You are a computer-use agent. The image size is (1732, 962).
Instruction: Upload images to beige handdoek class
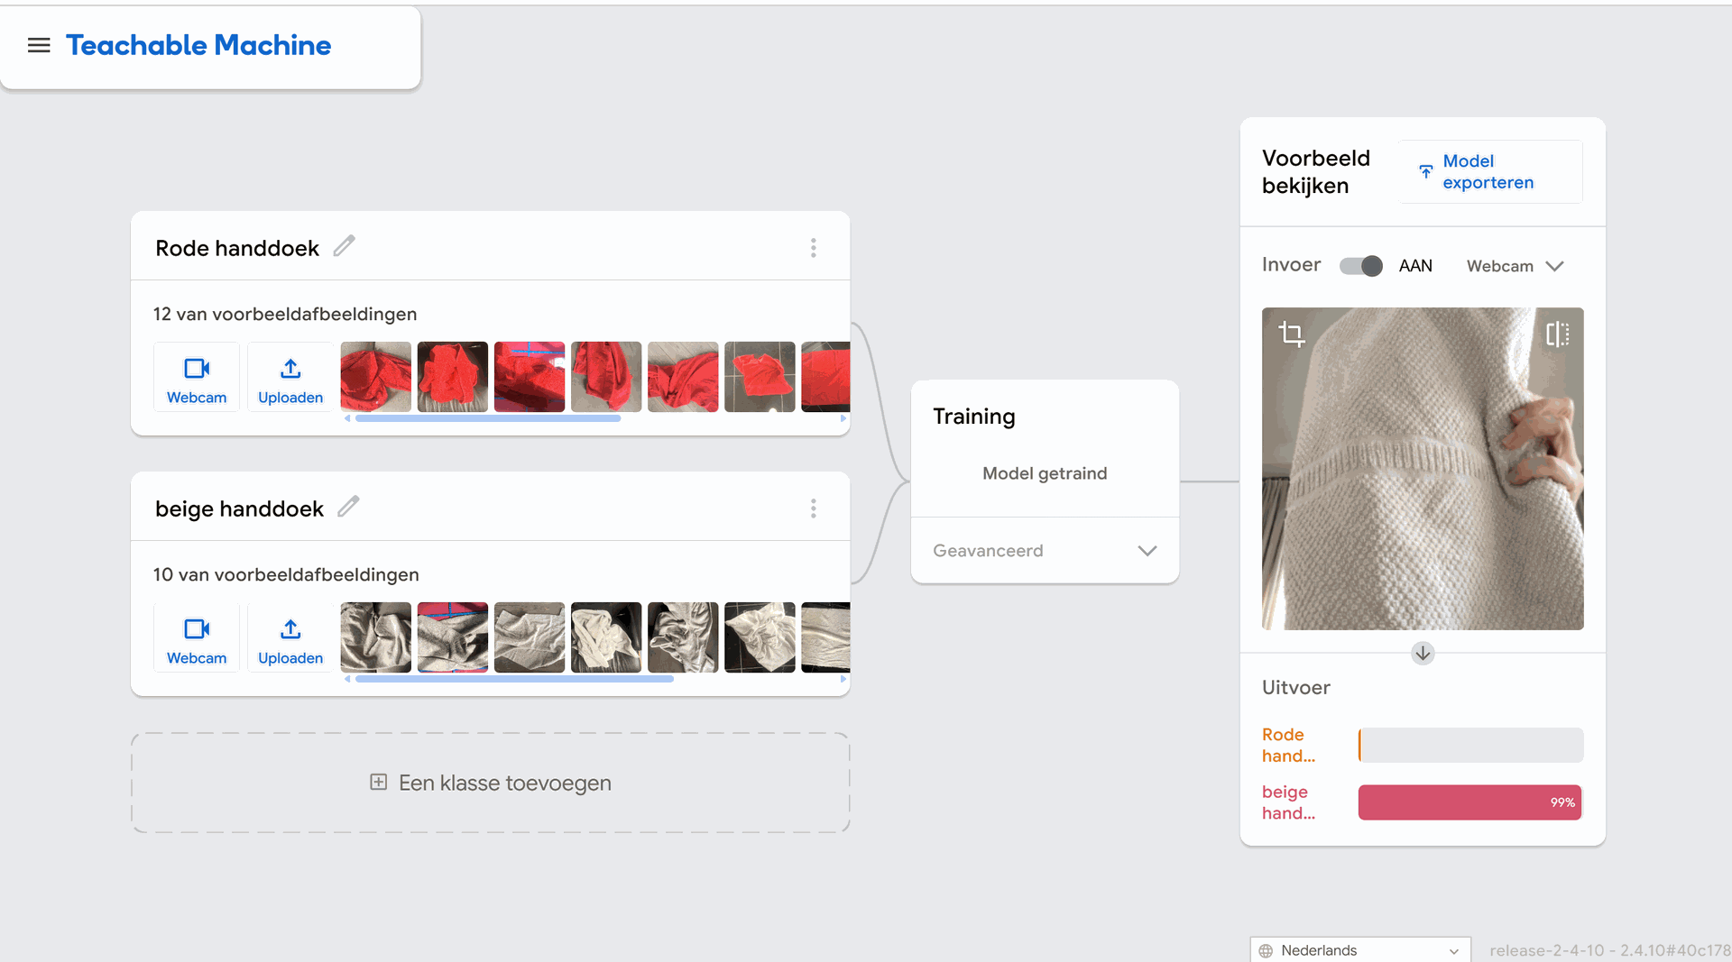pyautogui.click(x=290, y=638)
